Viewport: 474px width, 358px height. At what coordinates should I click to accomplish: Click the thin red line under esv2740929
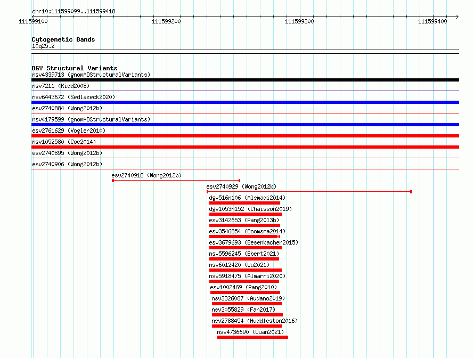(309, 192)
